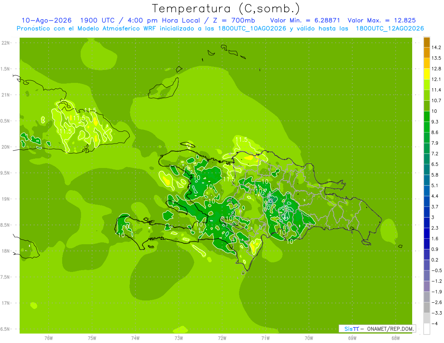Click the purple swatch between -1.9 and -1.2

coord(427,286)
